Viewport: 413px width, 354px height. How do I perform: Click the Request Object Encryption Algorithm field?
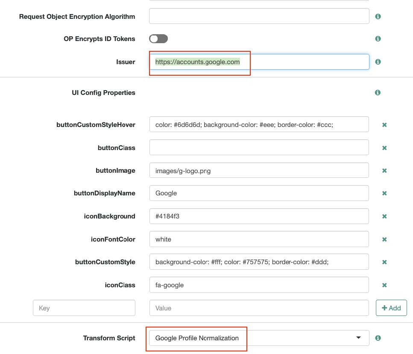click(259, 16)
